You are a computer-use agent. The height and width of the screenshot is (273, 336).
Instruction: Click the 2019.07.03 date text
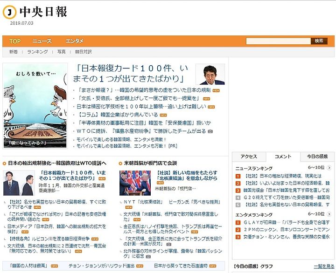[x=21, y=23]
